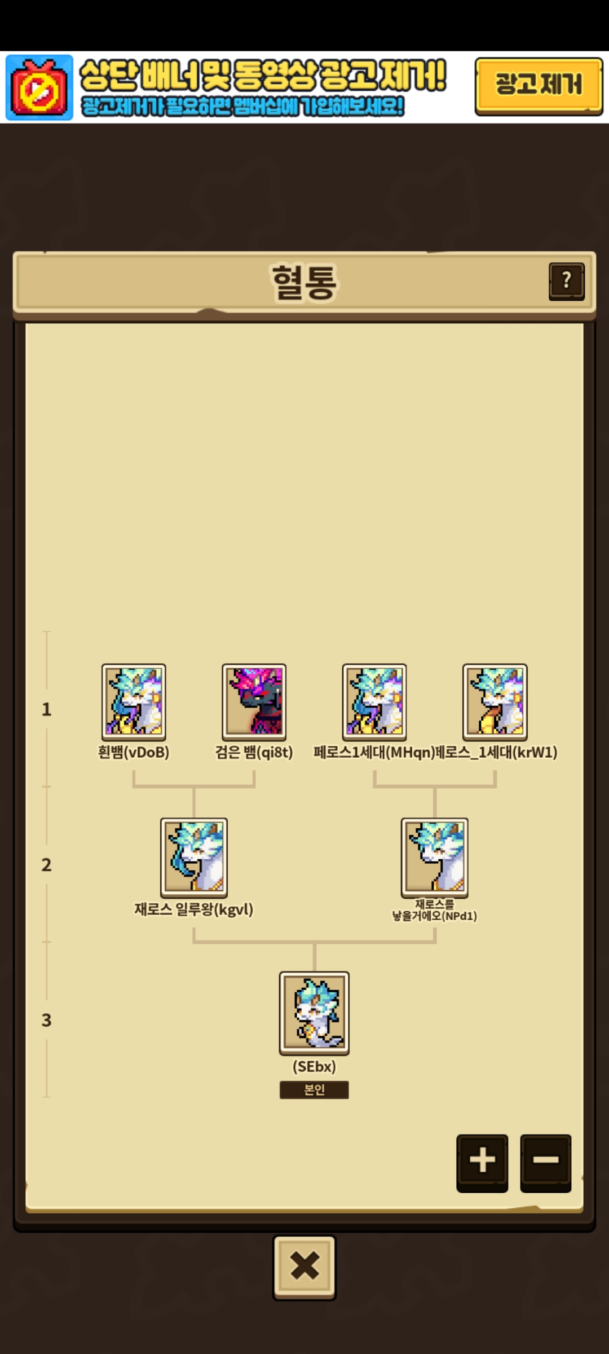609x1354 pixels.
Task: Open the 재로스 일루왕(kgvl) dragon card
Action: tap(194, 858)
